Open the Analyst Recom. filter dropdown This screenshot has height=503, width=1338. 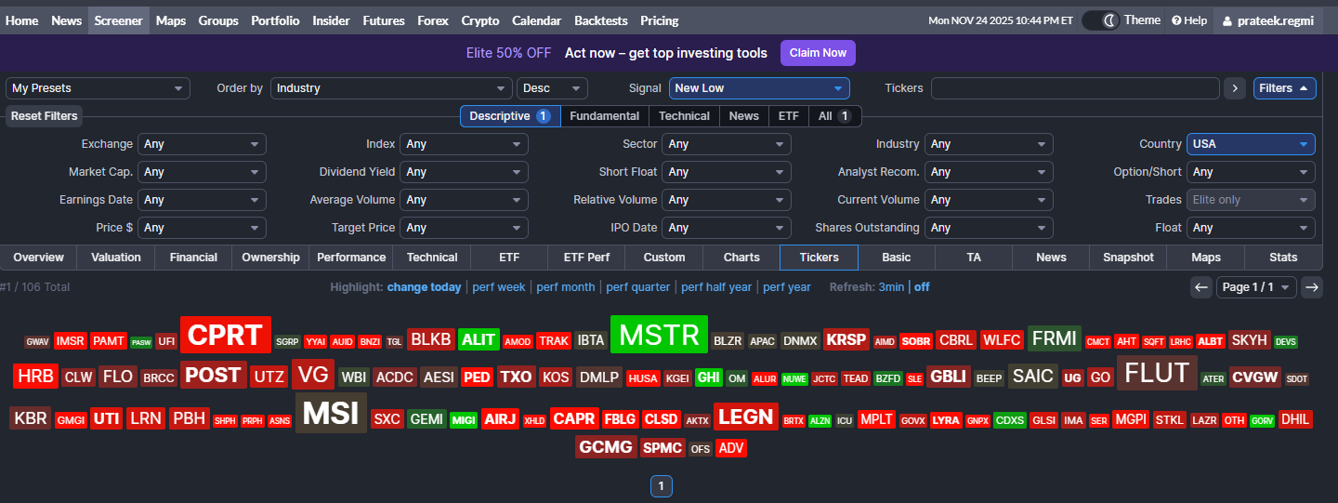(x=989, y=172)
